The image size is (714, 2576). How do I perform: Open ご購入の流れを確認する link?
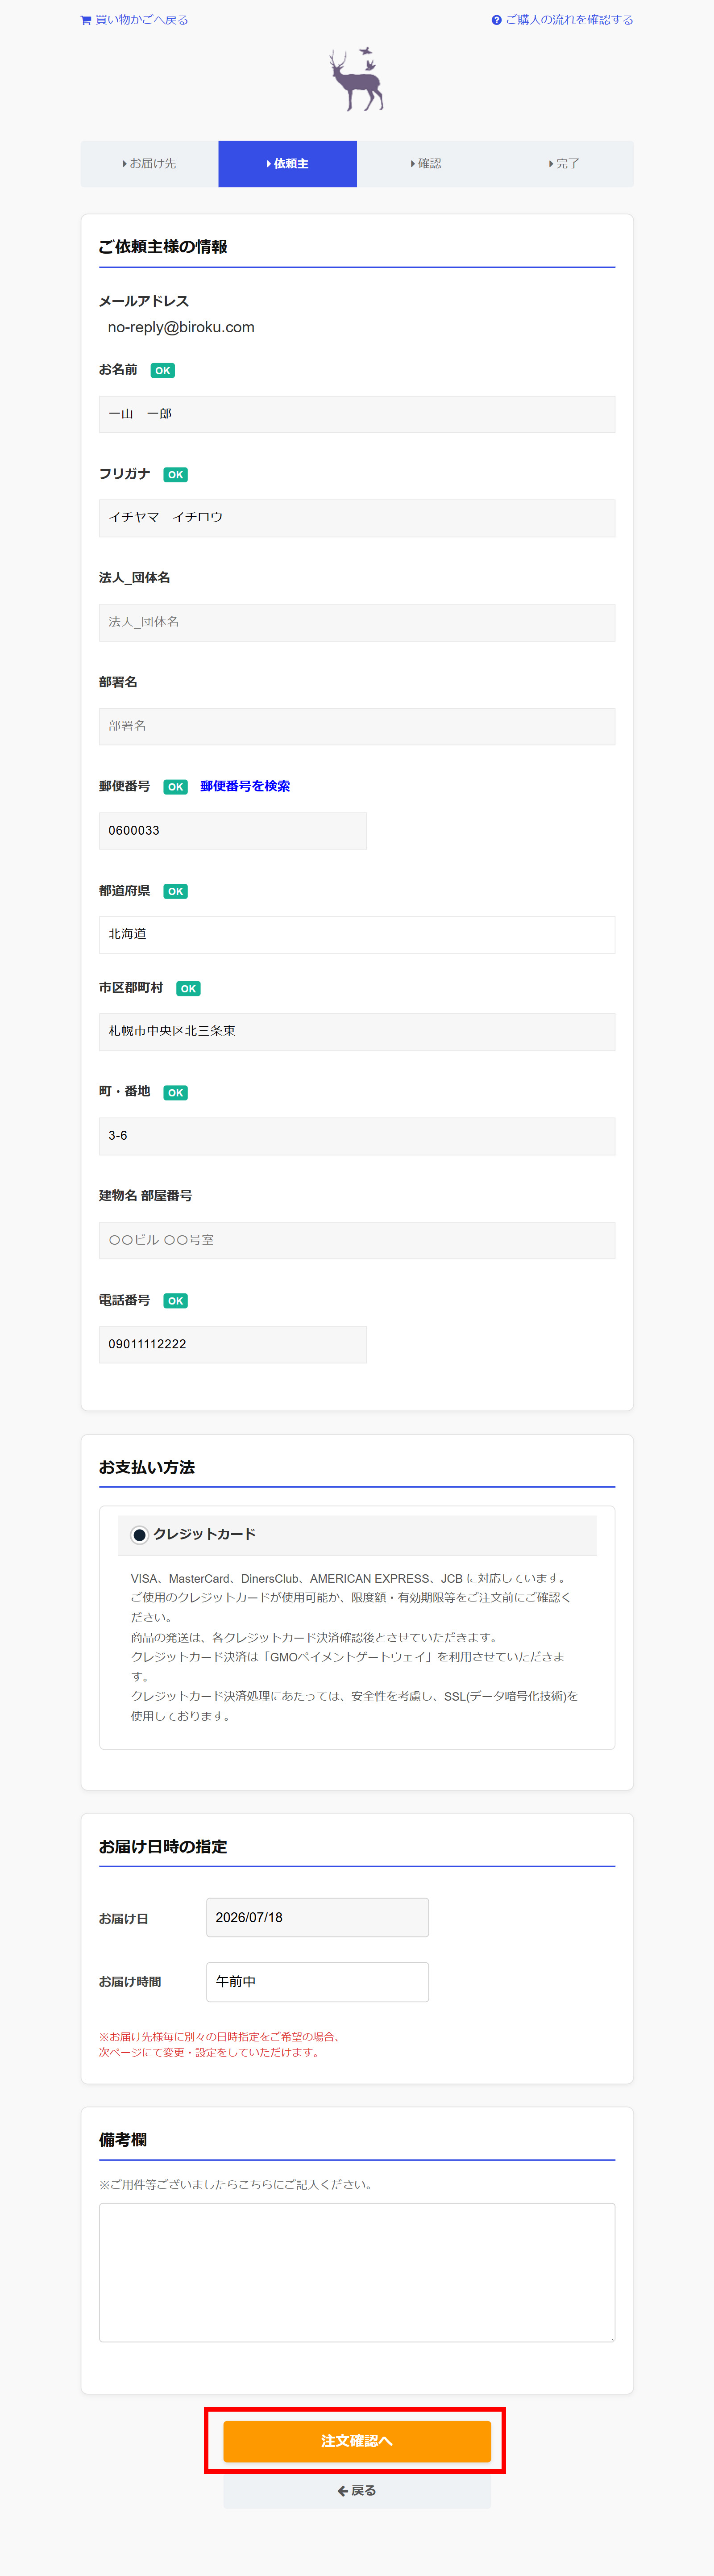[562, 20]
